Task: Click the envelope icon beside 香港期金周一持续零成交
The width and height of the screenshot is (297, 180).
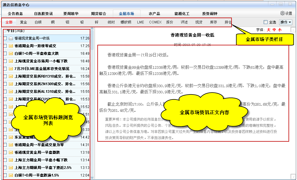Action: click(11, 46)
